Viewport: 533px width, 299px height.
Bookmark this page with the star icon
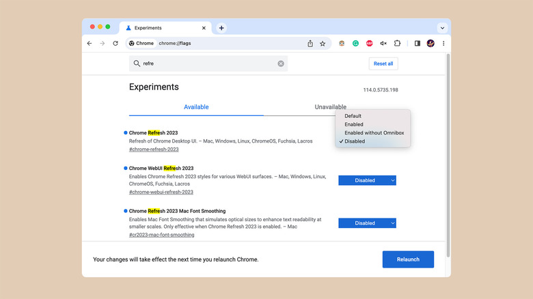(x=323, y=44)
